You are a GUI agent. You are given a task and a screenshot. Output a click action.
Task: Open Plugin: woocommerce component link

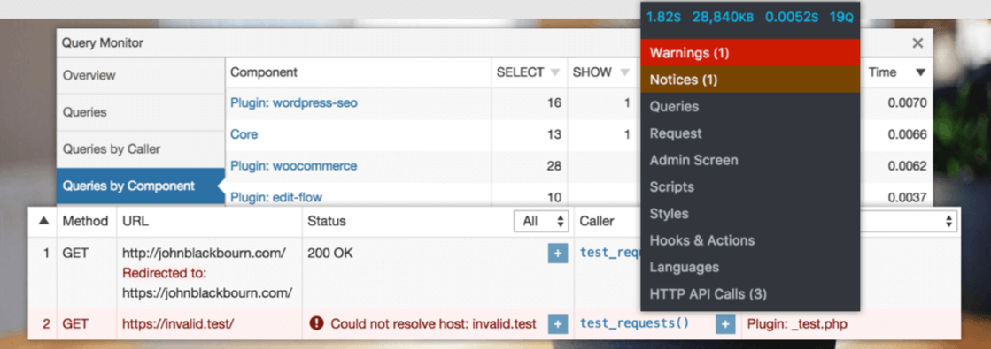click(x=293, y=166)
